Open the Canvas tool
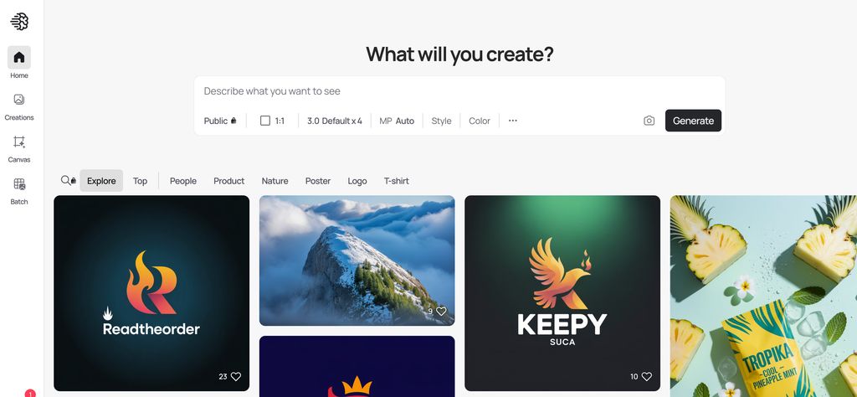 [x=19, y=142]
